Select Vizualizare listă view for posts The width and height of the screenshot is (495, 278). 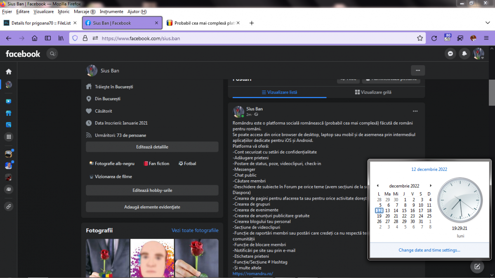click(x=279, y=92)
